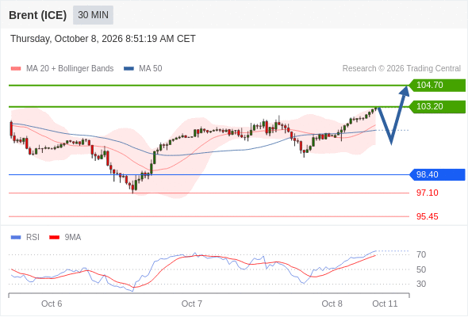Click the RSI 30 axis label

click(x=421, y=284)
